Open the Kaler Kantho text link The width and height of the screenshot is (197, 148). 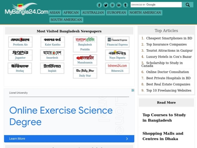(x=53, y=44)
